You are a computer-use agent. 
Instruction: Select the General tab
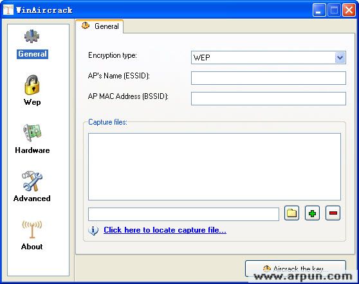coord(100,26)
